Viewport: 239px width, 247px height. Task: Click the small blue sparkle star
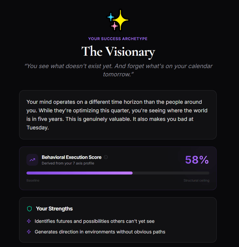coord(111,17)
